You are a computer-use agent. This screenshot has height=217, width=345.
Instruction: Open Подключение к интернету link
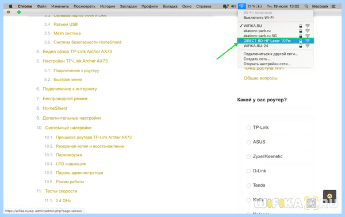tap(70, 89)
